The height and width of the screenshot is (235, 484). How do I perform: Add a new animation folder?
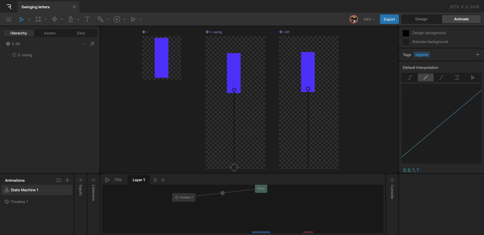click(59, 180)
